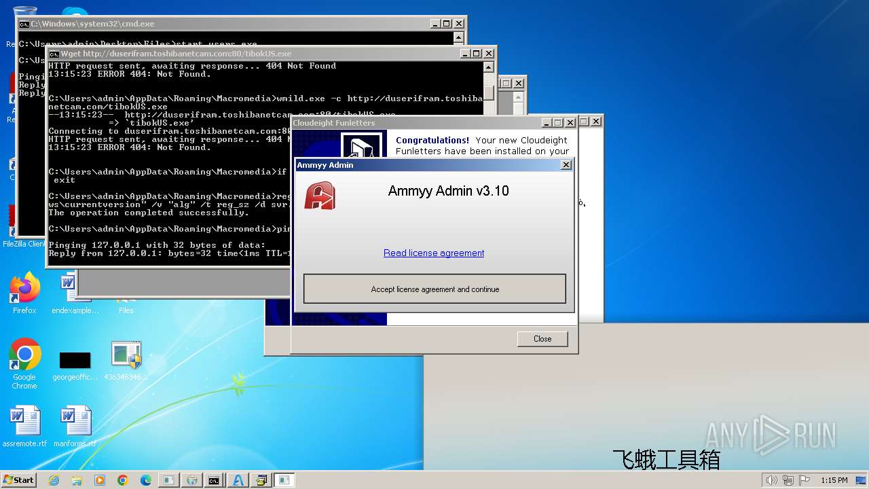Close the cmd.exe window
The image size is (869, 489).
pos(459,24)
